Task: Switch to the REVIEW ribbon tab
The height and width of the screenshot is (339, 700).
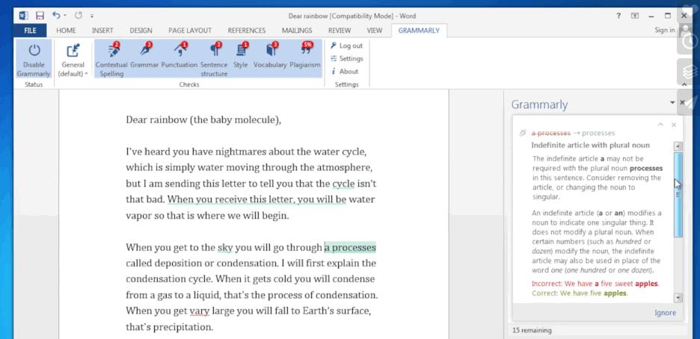Action: (x=339, y=31)
